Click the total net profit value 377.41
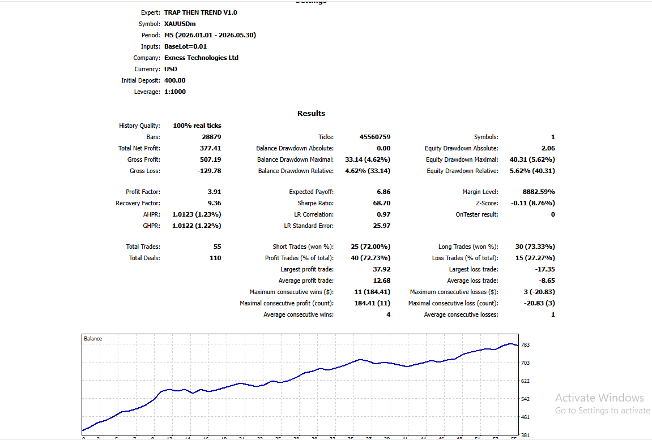Screen dimensions: 652x440 click(x=210, y=148)
